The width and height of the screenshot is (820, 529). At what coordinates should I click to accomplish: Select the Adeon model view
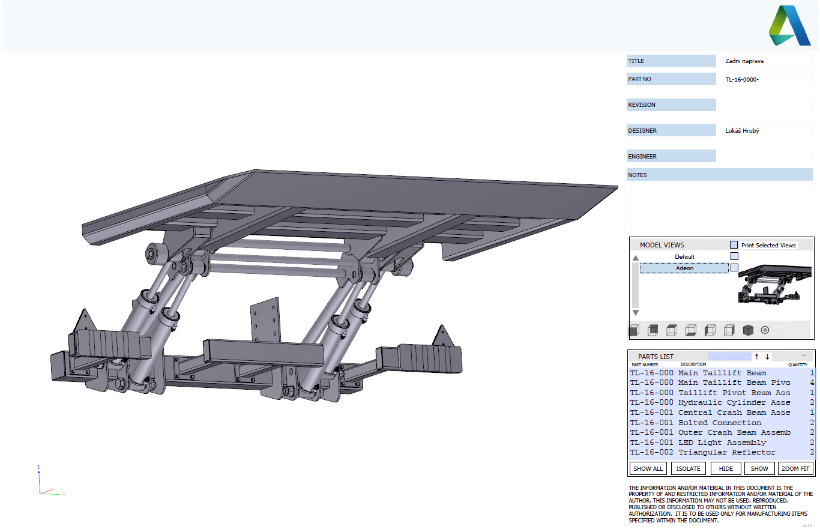pyautogui.click(x=684, y=268)
